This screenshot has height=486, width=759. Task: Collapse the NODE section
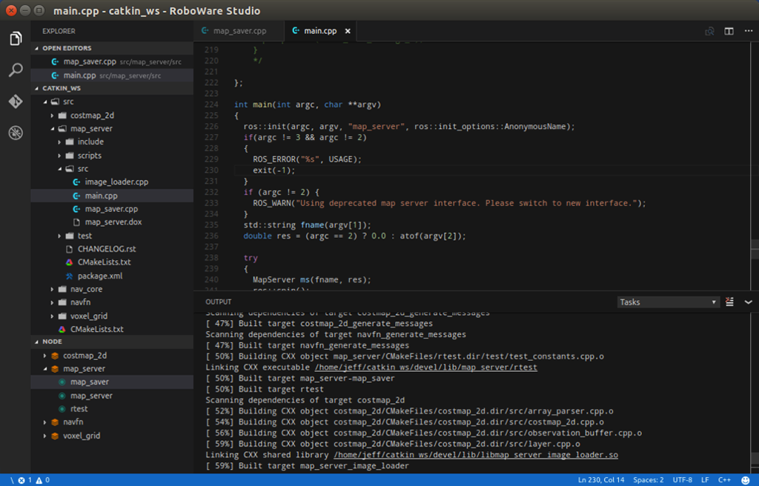point(37,342)
